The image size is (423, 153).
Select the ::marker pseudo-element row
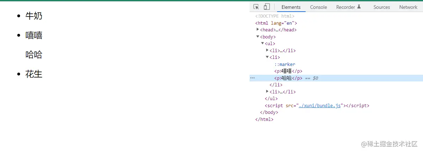285,64
